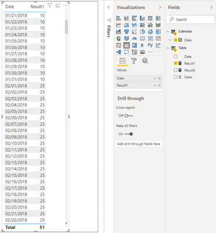Select the Line chart visual
The width and height of the screenshot is (216, 233).
118,25
